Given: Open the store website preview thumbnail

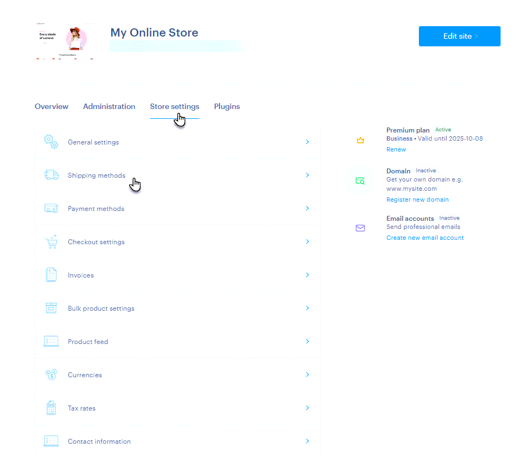Looking at the screenshot, I should point(65,41).
